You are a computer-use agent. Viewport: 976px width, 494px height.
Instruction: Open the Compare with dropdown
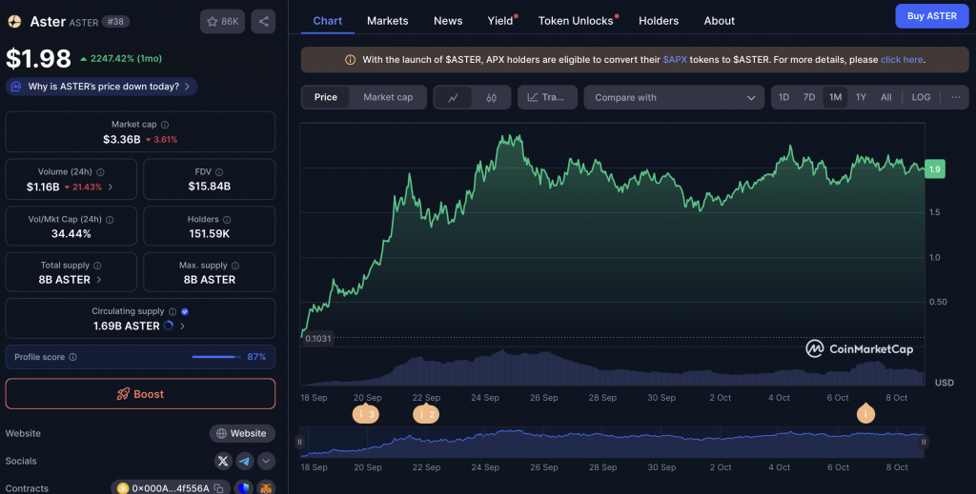pos(675,97)
